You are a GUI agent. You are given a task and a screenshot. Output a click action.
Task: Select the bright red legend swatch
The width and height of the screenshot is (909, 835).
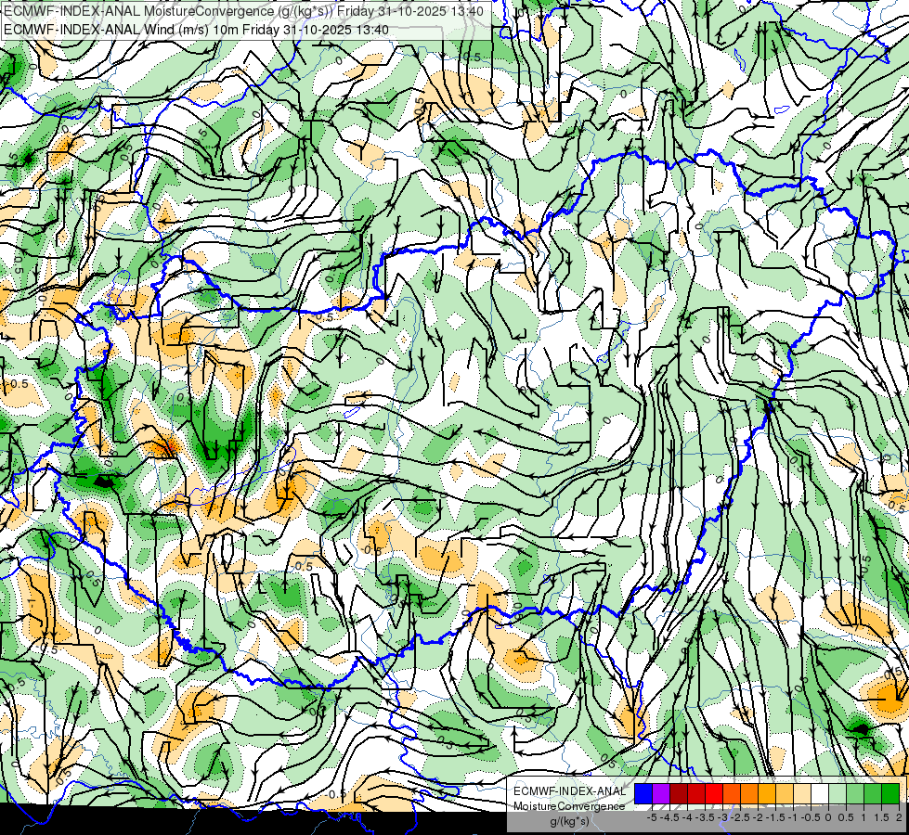pos(714,794)
